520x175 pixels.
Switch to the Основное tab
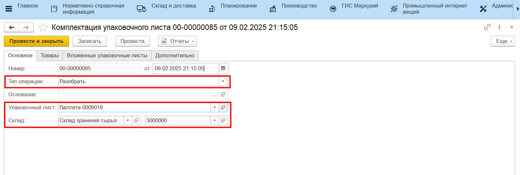point(20,56)
